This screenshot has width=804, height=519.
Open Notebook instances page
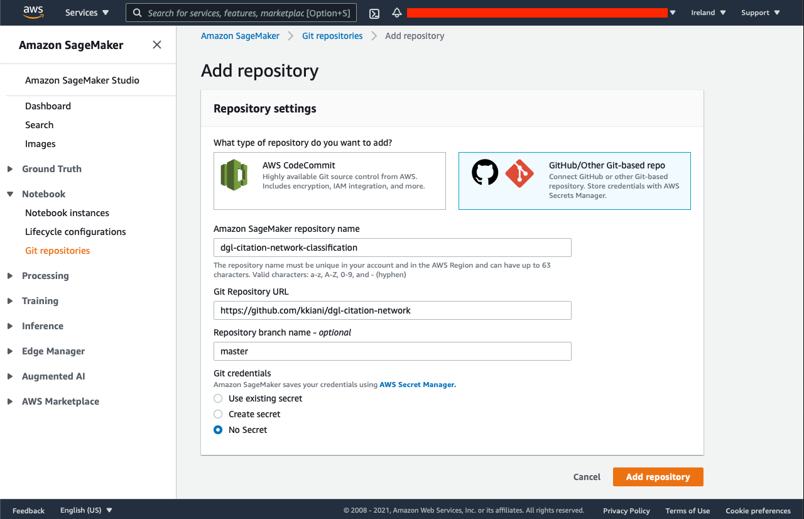coord(67,213)
